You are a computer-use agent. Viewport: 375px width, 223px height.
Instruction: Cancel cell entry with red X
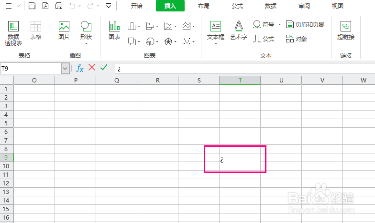click(x=92, y=68)
